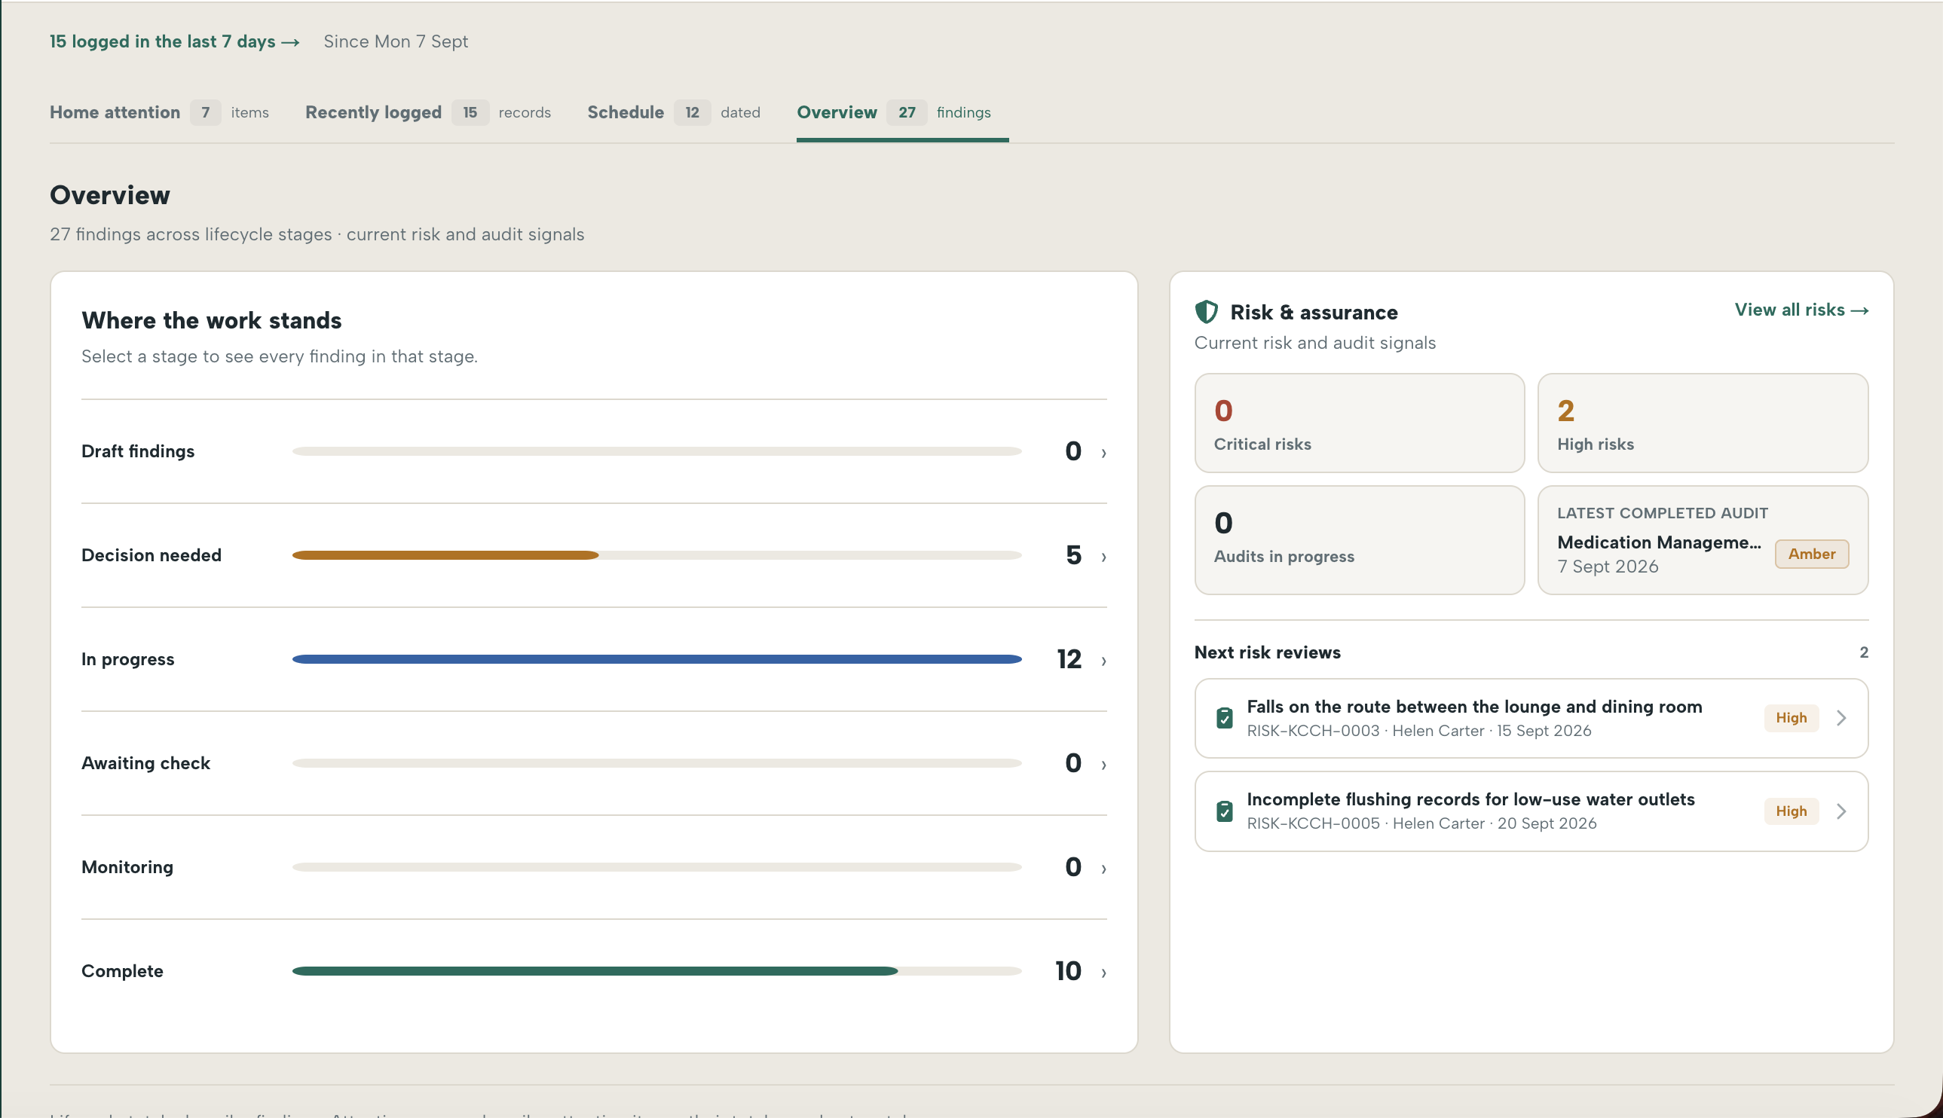Open the Falls risk review chevron
Viewport: 1943px width, 1118px height.
1841,718
